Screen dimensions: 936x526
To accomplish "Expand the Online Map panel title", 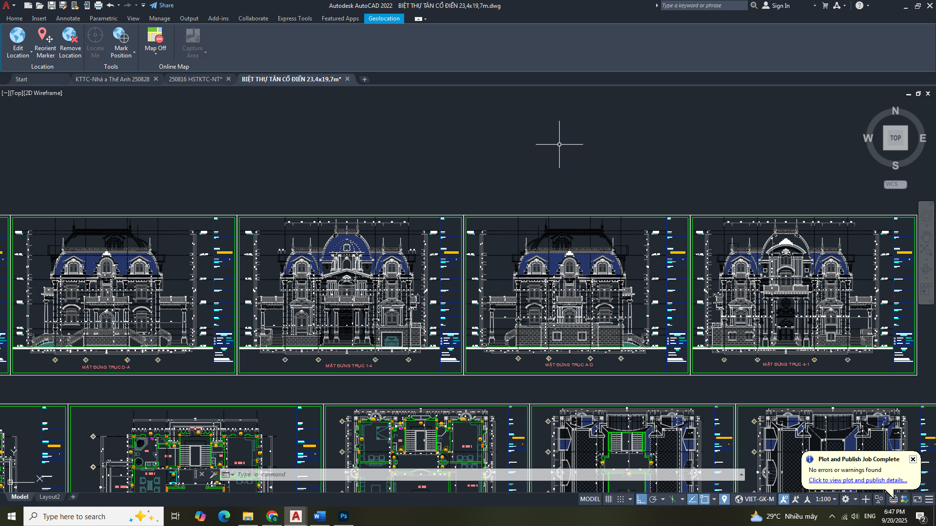I will [174, 67].
